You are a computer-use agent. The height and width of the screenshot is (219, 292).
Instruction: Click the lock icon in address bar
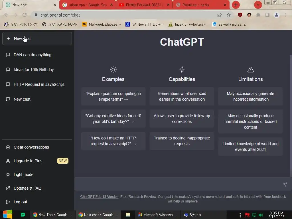(36, 15)
